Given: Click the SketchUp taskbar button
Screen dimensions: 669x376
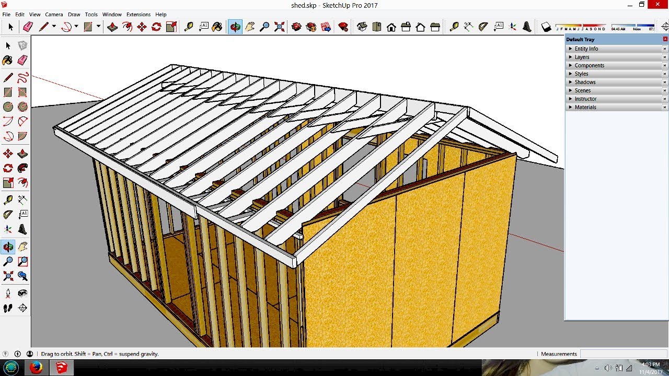Looking at the screenshot, I should point(61,368).
